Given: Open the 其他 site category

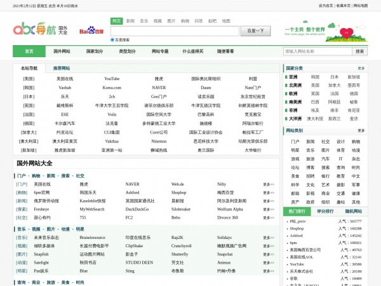Looking at the screenshot, I should [x=356, y=202].
